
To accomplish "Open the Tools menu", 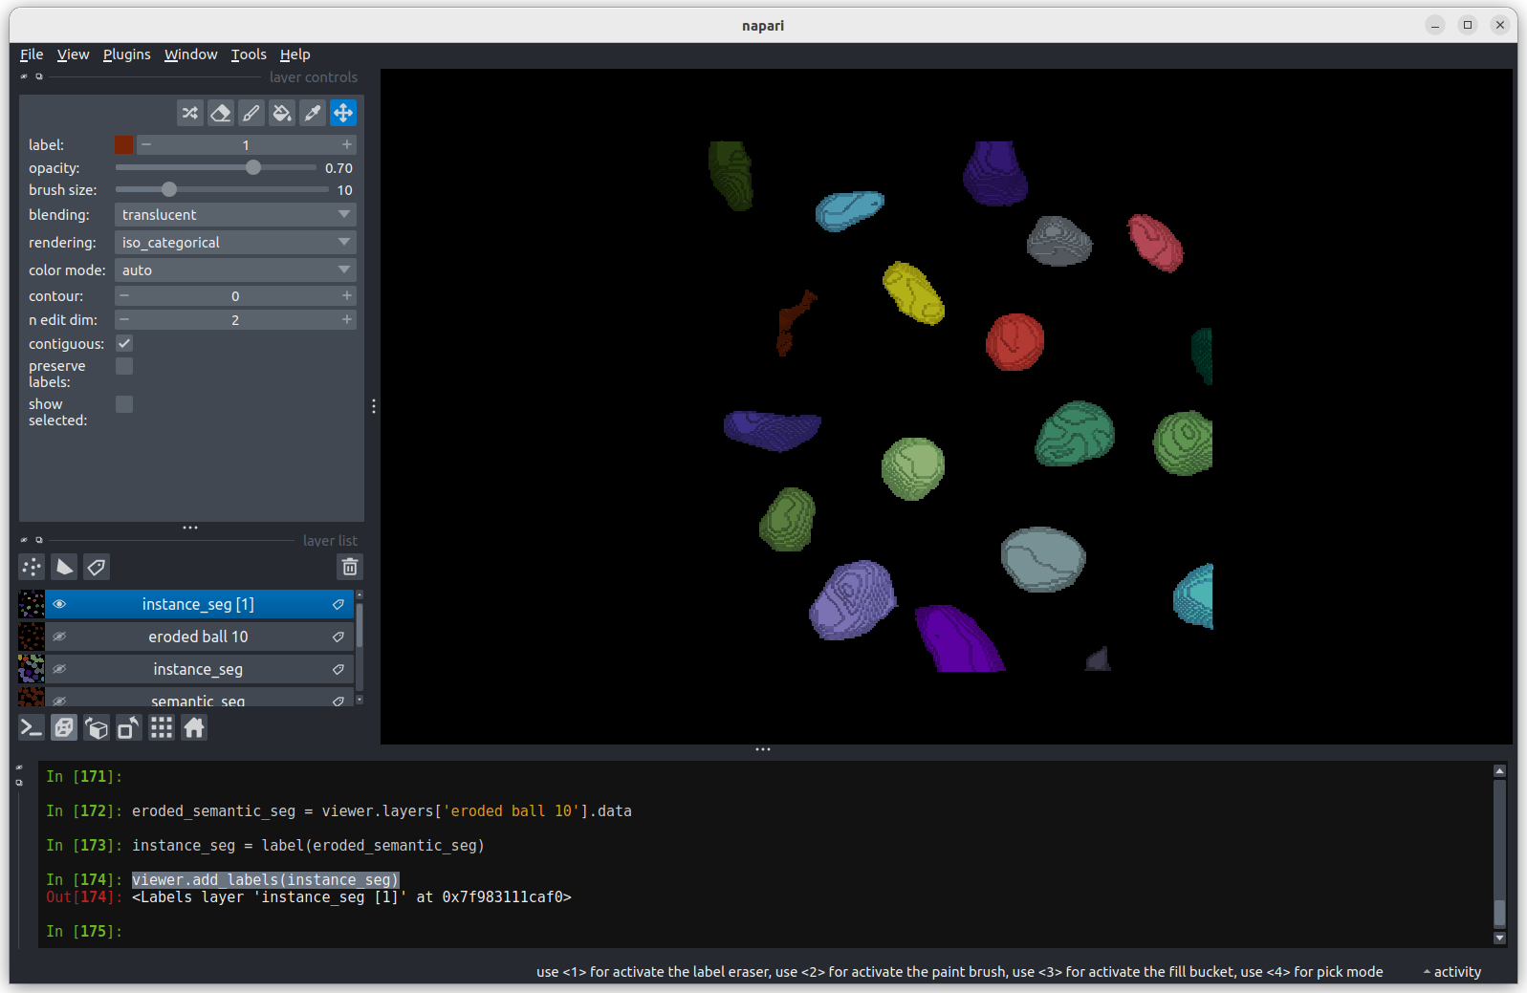I will pos(249,54).
